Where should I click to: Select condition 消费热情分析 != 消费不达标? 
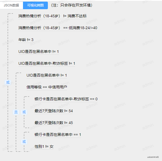[x=52, y=16]
